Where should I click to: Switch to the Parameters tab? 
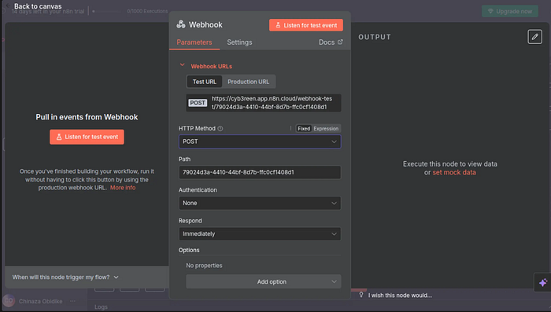pyautogui.click(x=194, y=42)
